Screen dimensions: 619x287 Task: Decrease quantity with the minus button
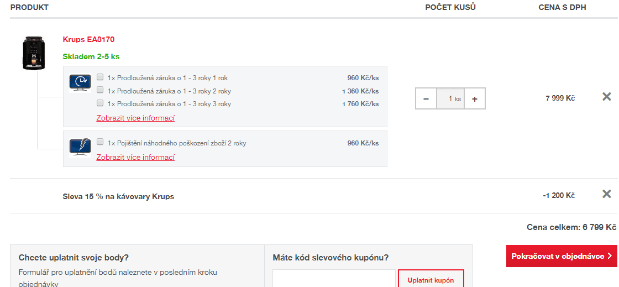coord(426,98)
